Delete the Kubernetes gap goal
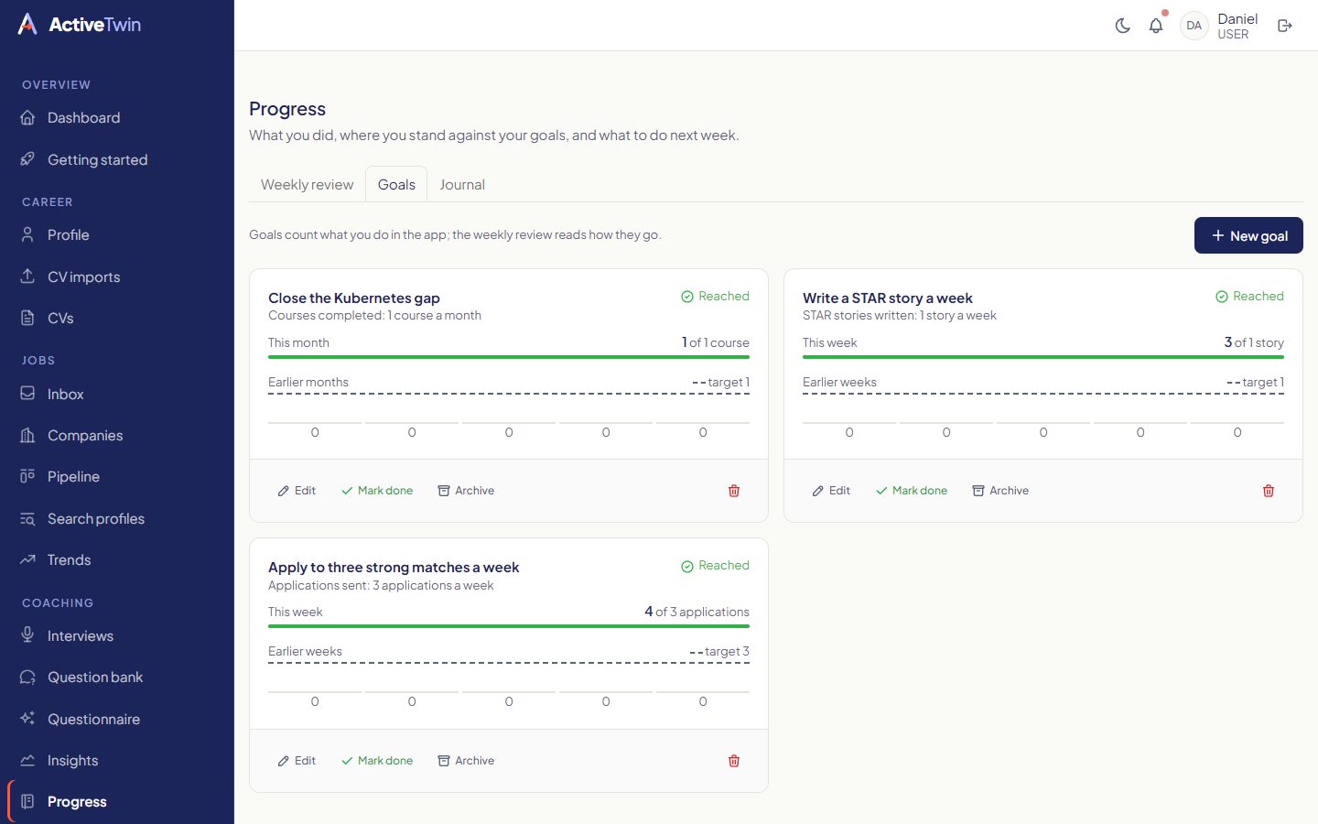The height and width of the screenshot is (824, 1318). [734, 491]
